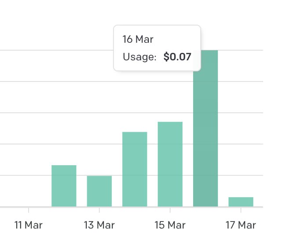This screenshot has height=251, width=286.
Task: Click the "17 Mar" axis label
Action: coord(241,225)
